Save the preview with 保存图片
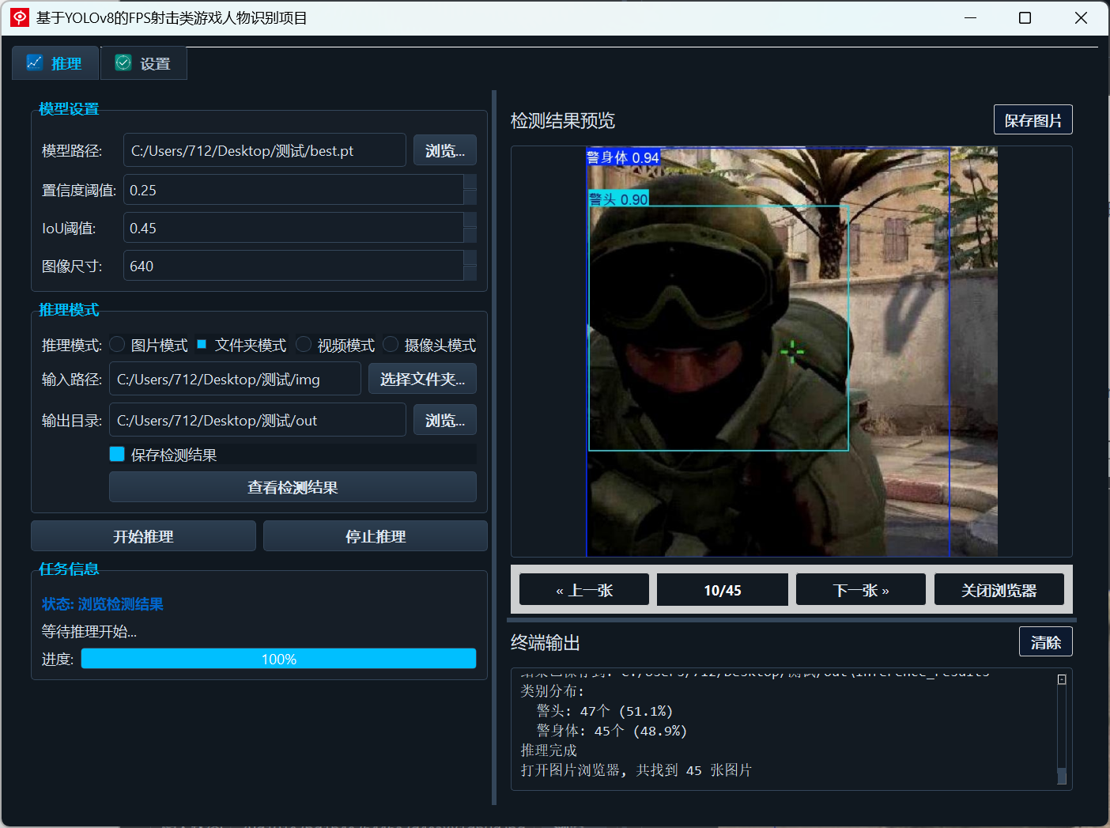The image size is (1110, 828). coord(1033,120)
